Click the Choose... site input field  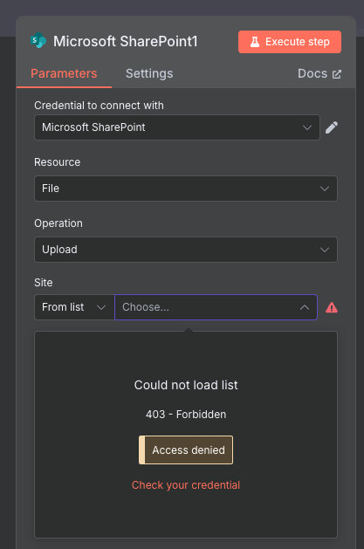216,307
